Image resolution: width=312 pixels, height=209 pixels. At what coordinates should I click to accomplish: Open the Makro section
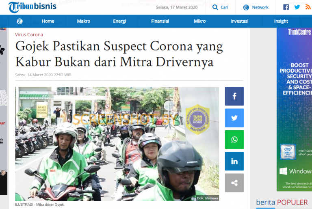tap(84, 21)
